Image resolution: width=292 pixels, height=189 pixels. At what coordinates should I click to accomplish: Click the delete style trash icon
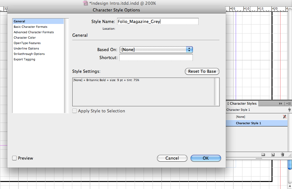282,155
